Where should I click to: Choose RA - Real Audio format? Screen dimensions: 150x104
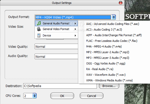[x=100, y=69]
